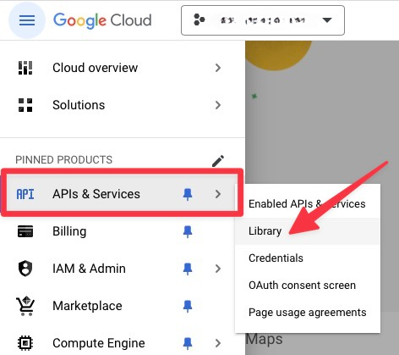Image resolution: width=399 pixels, height=355 pixels.
Task: Expand the IAM & Admin submenu chevron
Action: 218,269
